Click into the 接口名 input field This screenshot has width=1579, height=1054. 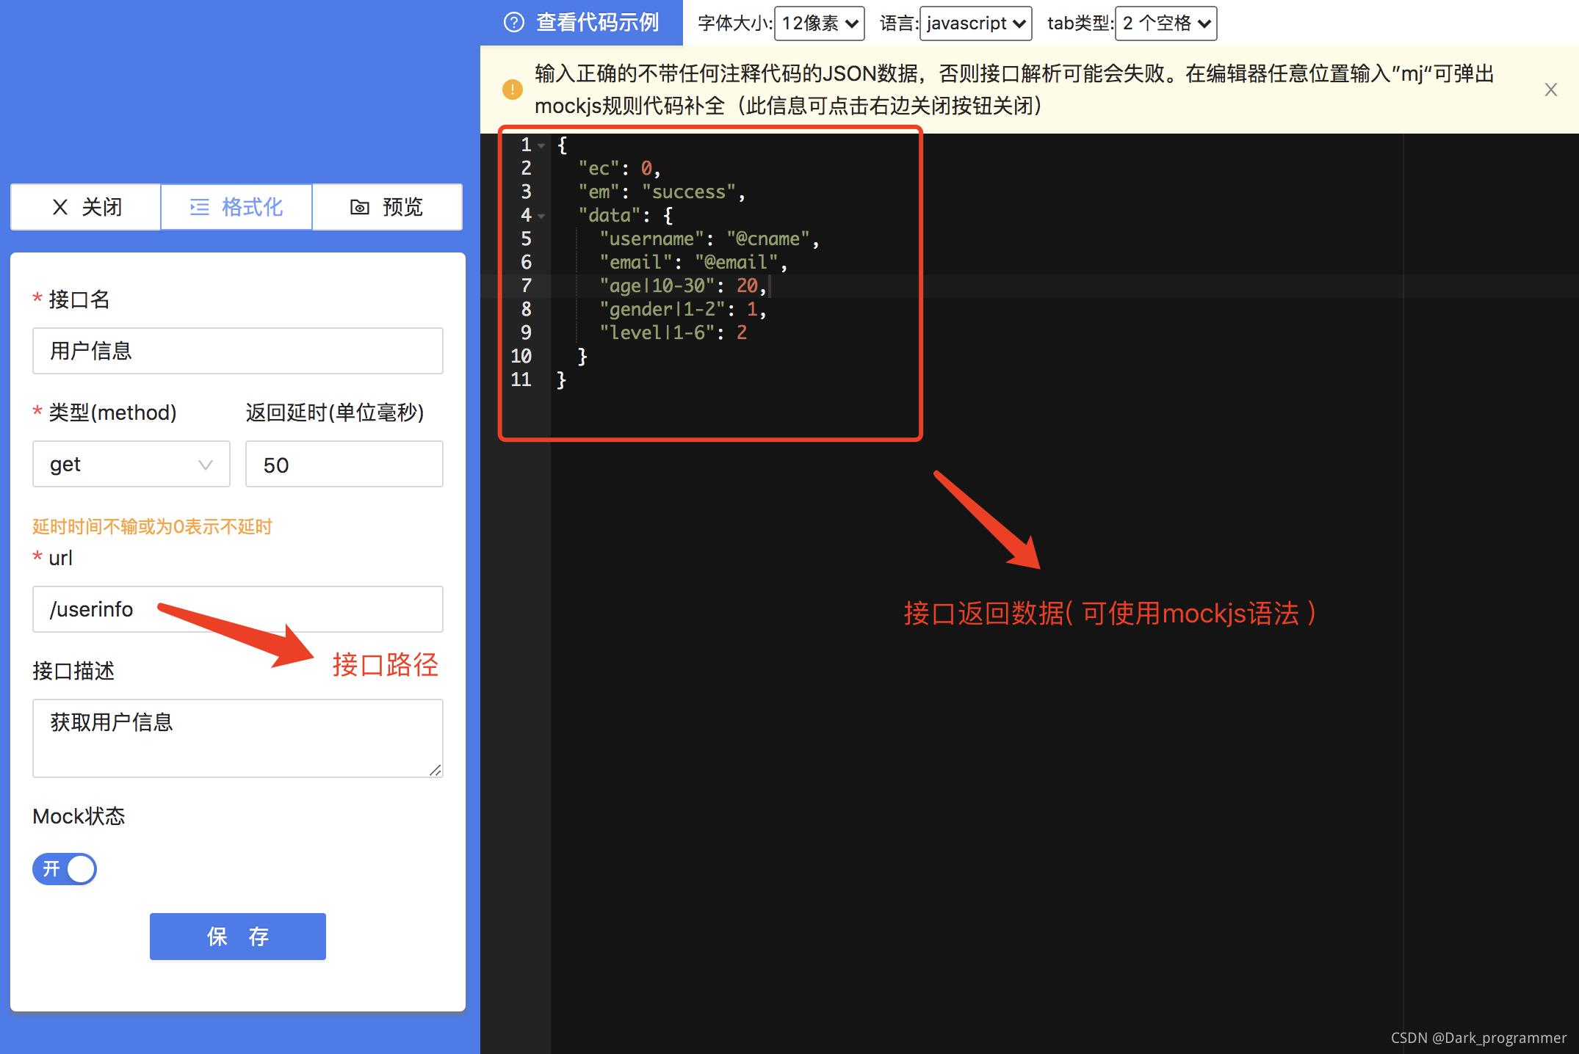pos(237,351)
